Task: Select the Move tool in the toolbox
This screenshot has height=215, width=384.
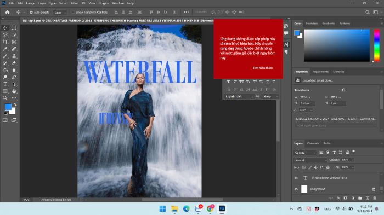Action: 5,28
